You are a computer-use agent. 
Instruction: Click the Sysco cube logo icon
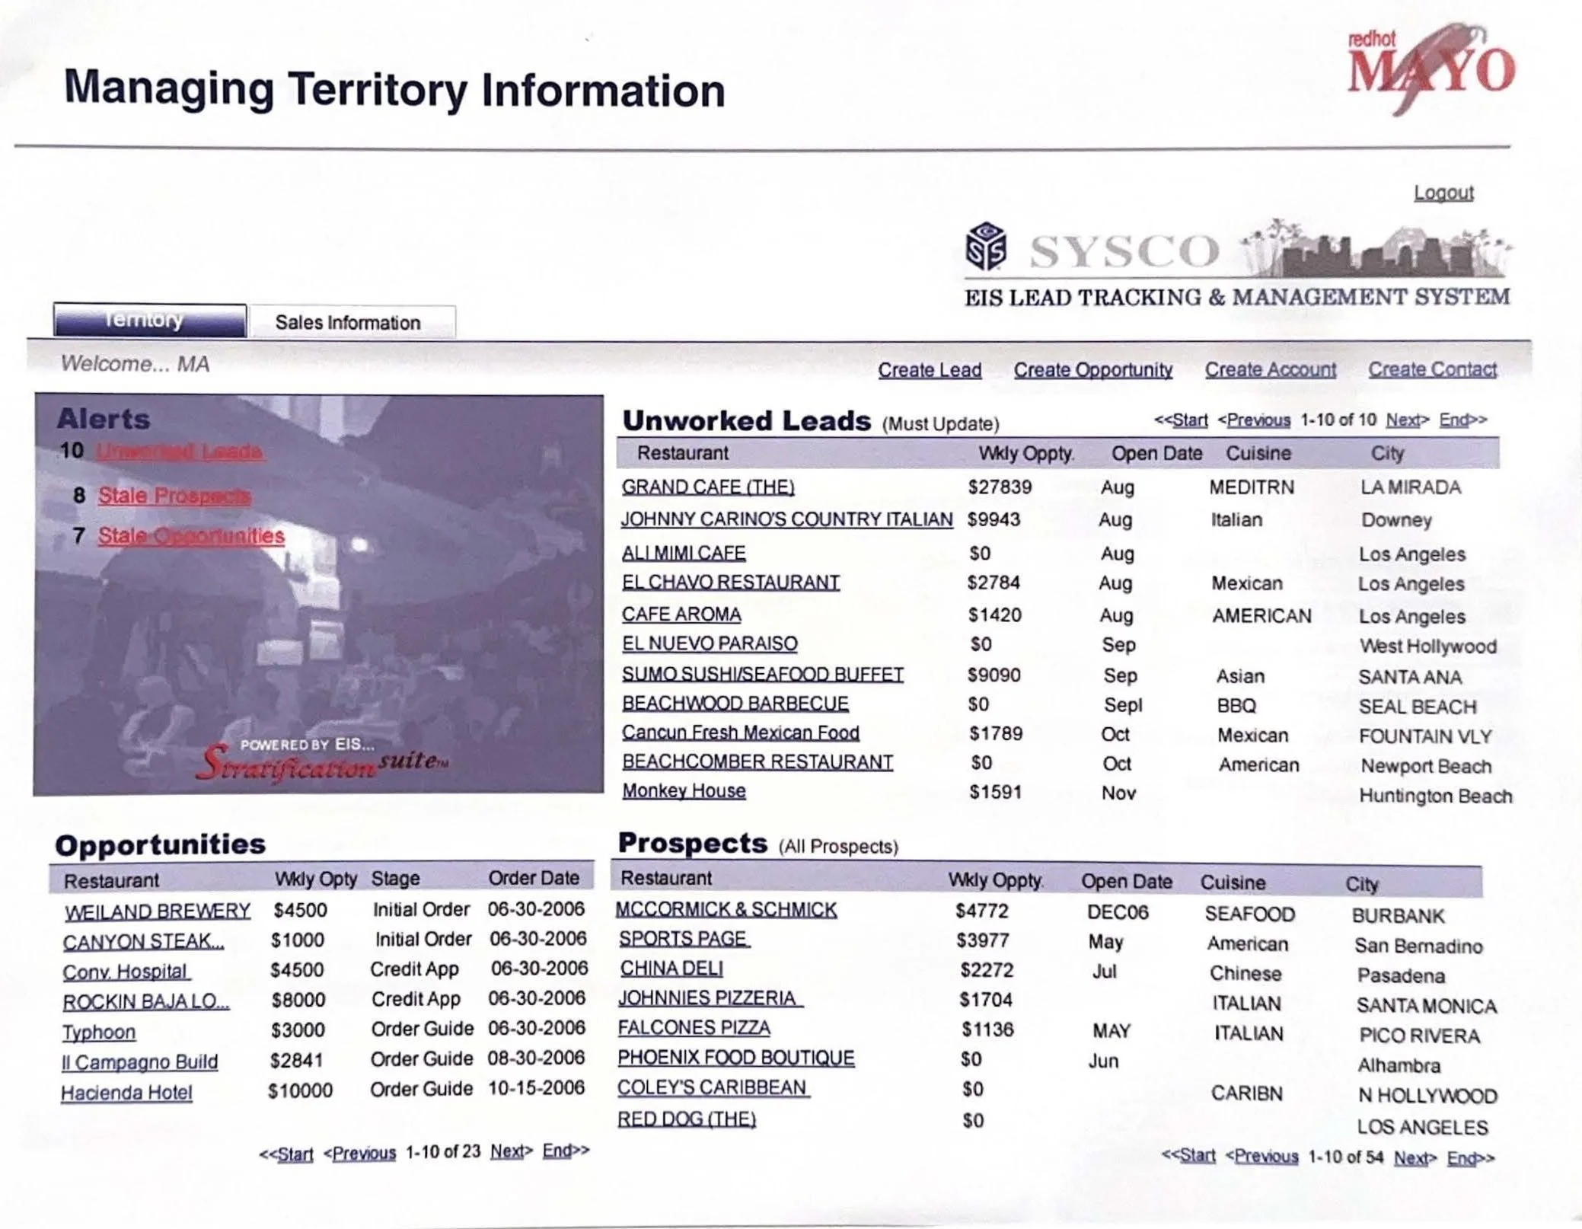pyautogui.click(x=986, y=247)
